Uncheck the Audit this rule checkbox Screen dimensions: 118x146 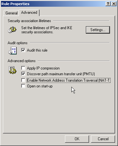[x=23, y=50]
